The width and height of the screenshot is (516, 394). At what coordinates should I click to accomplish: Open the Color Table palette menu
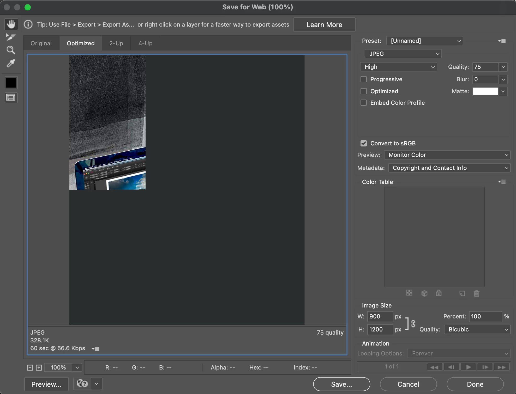coord(502,182)
